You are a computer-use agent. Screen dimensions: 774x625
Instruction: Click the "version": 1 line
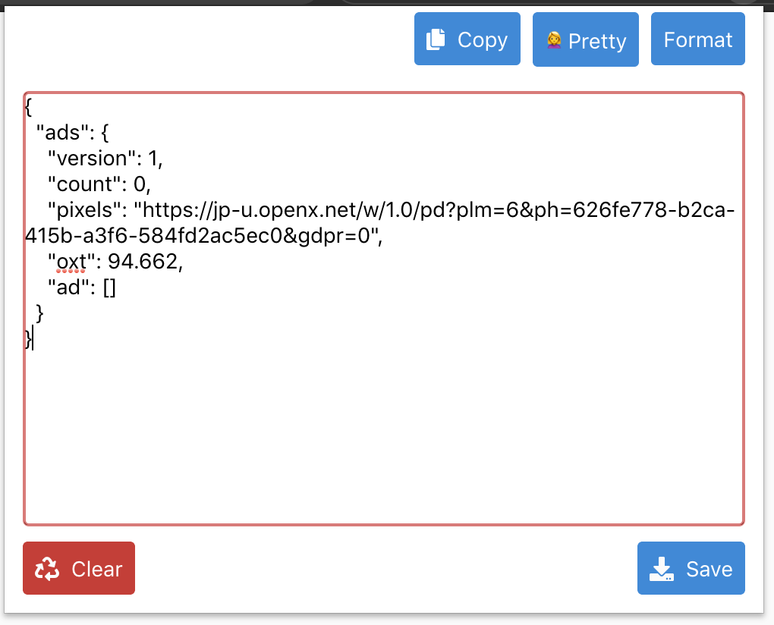point(99,158)
